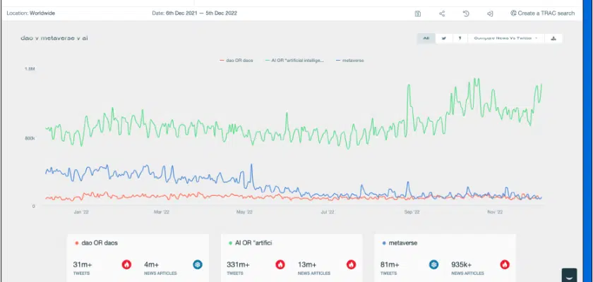Open the chat widget at bottom right
593x282 pixels.
tap(570, 274)
